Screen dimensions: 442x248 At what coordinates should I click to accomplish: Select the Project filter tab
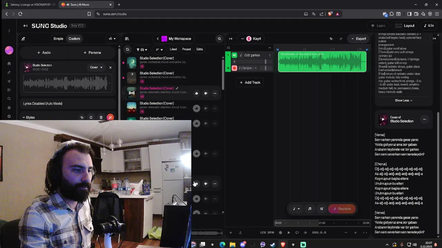(186, 49)
